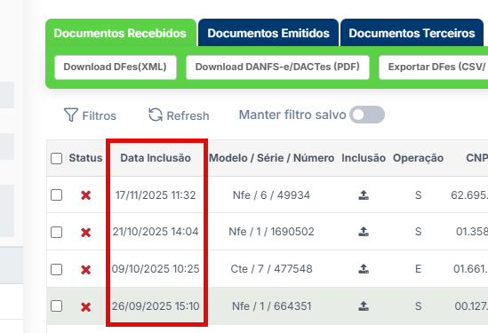
Task: Click cell Nfe / 6 / 49934
Action: pyautogui.click(x=271, y=195)
